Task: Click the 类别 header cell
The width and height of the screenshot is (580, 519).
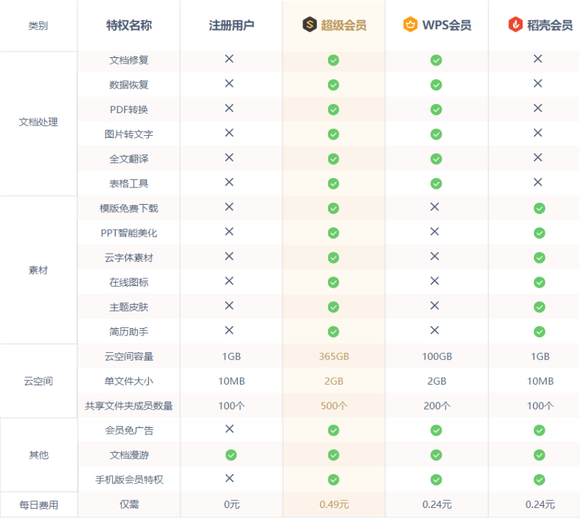Action: pyautogui.click(x=39, y=26)
